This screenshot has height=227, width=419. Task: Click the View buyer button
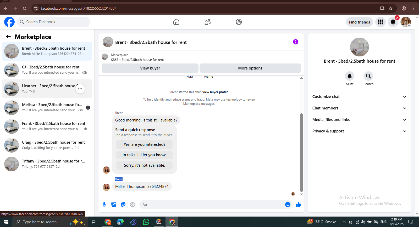(x=150, y=68)
